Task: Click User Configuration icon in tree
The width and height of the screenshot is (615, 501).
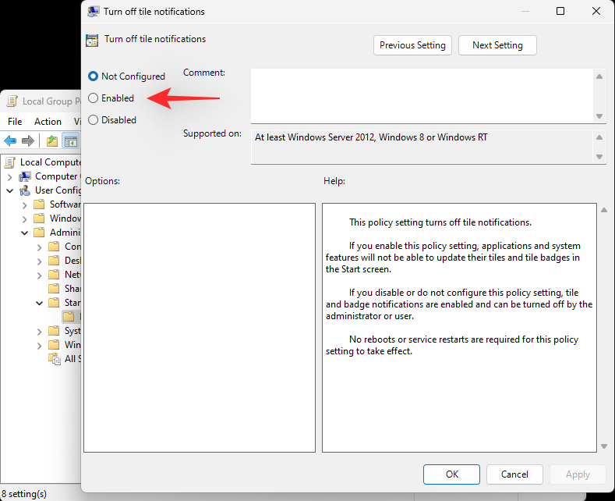Action: [x=25, y=190]
